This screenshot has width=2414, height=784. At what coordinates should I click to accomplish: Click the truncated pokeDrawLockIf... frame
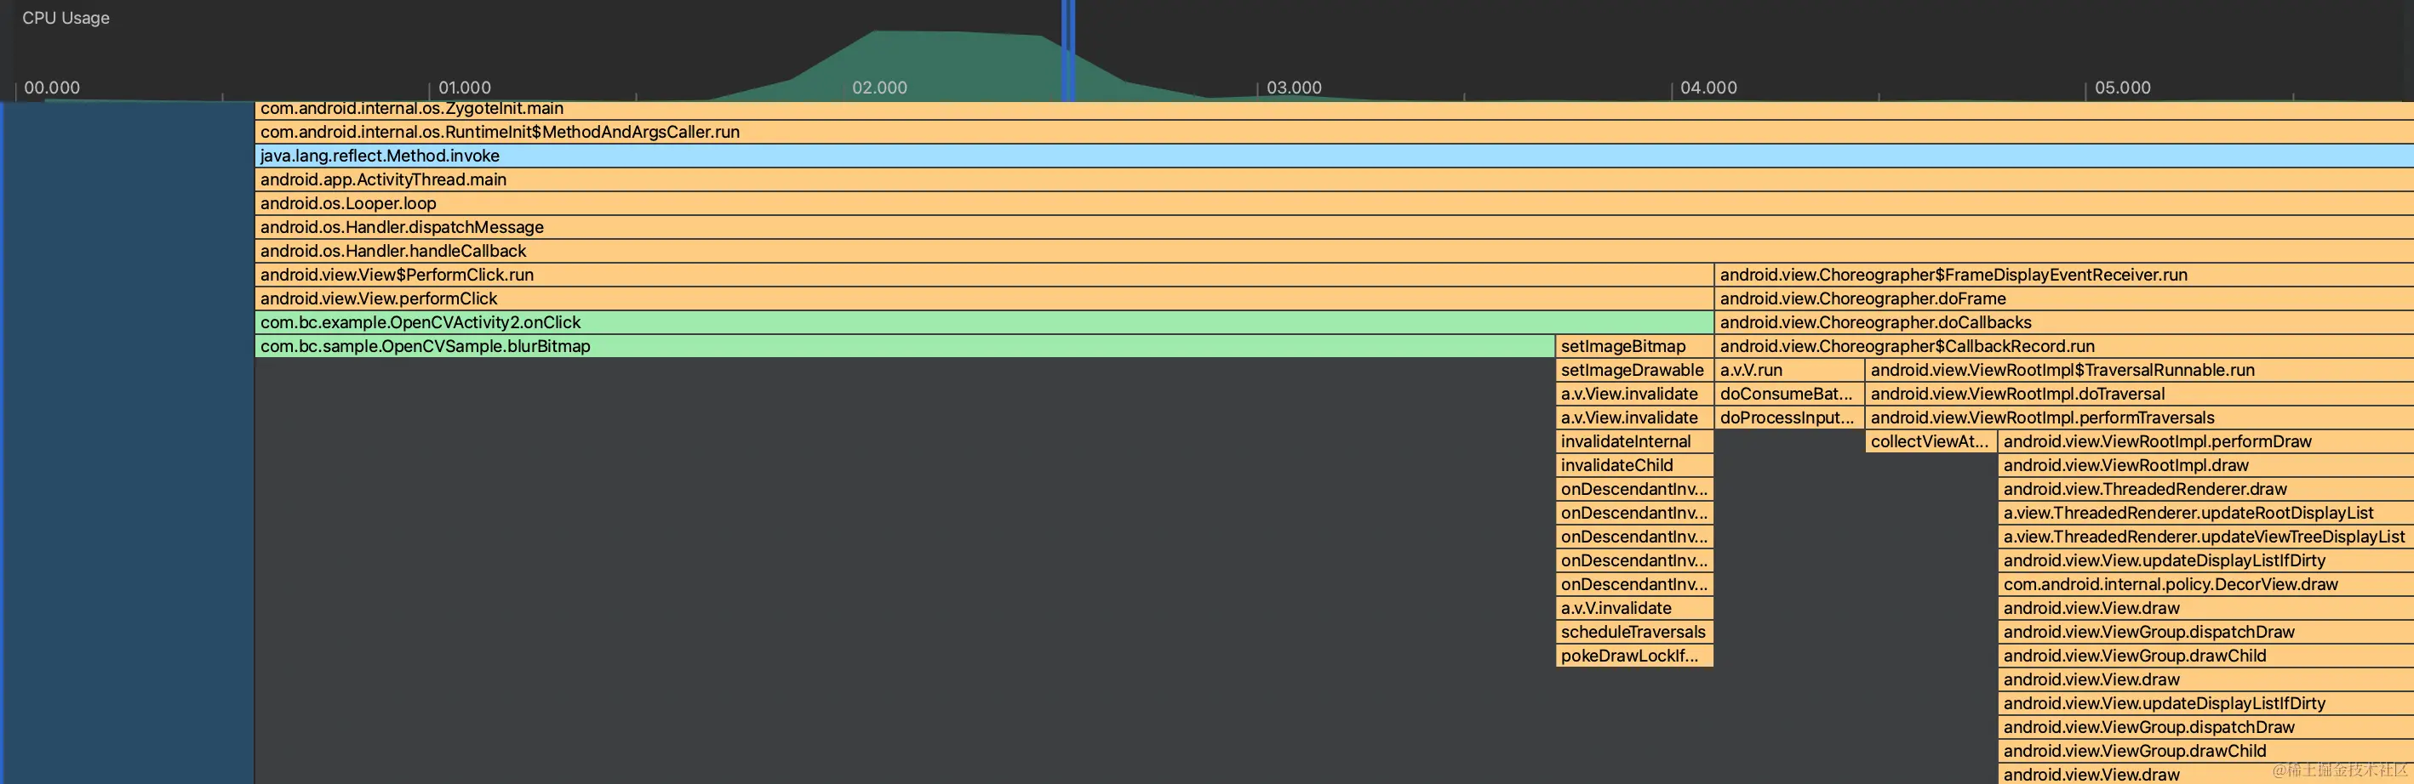[x=1634, y=656]
